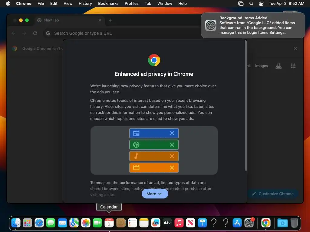Screen dimensions: 310x232
Task: Click the Stage Manager menu bar icon
Action: click(x=241, y=3)
